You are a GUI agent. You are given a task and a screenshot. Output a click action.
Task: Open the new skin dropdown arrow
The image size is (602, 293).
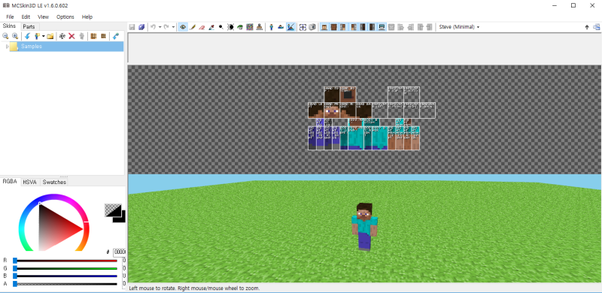44,36
